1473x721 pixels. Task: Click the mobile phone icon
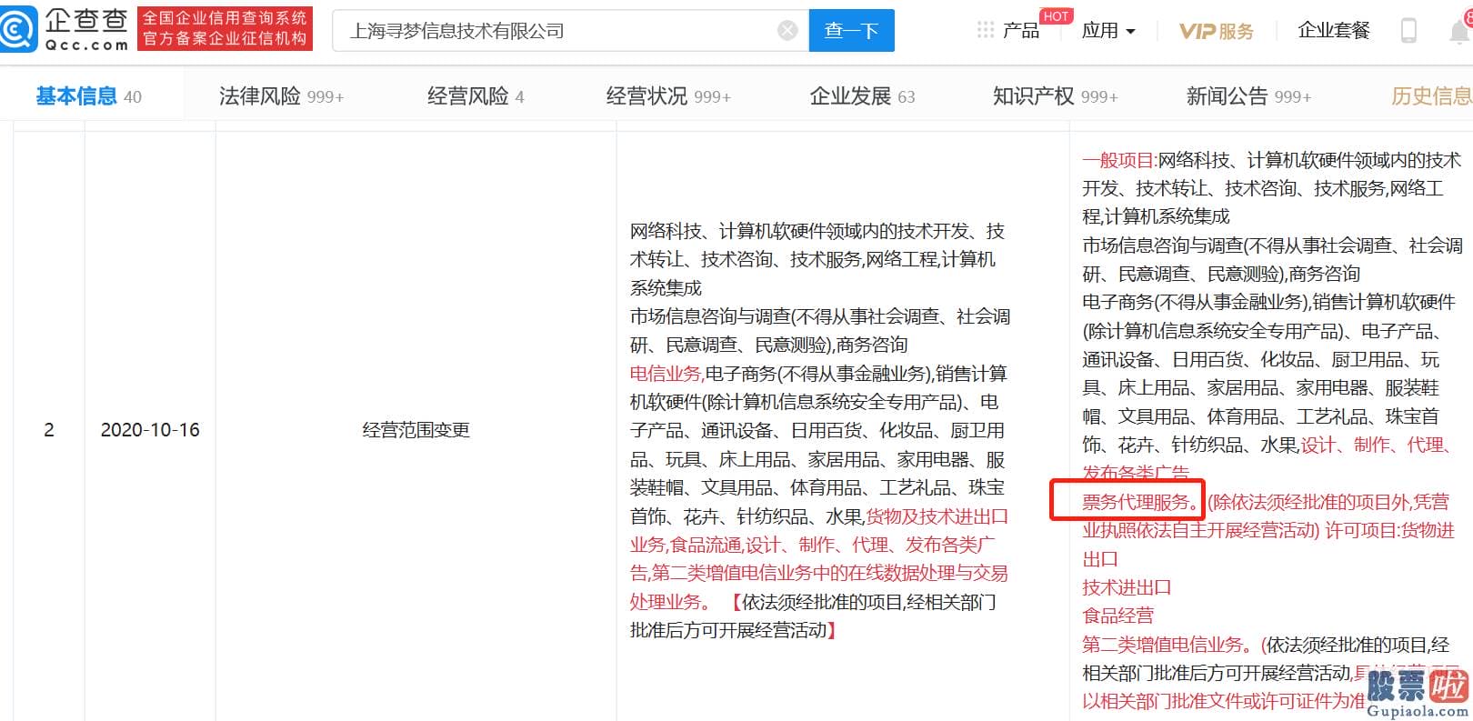(1408, 30)
